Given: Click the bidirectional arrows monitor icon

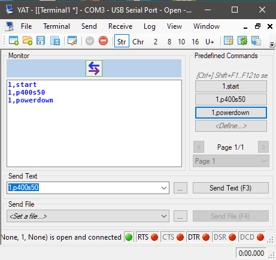Looking at the screenshot, I should coord(94,68).
